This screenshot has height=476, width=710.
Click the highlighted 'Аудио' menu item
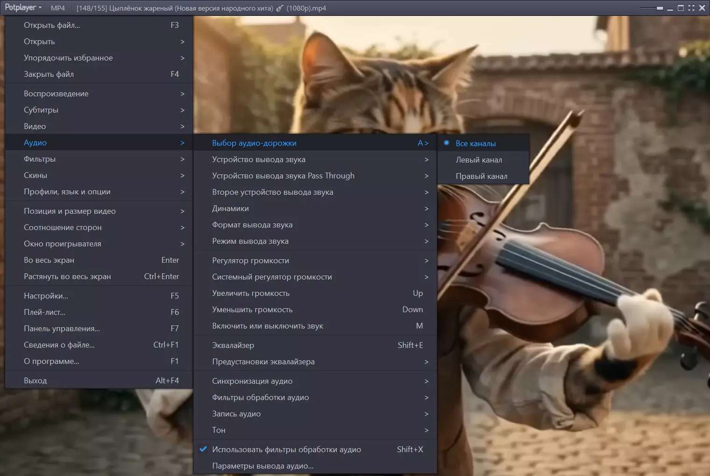click(x=99, y=143)
